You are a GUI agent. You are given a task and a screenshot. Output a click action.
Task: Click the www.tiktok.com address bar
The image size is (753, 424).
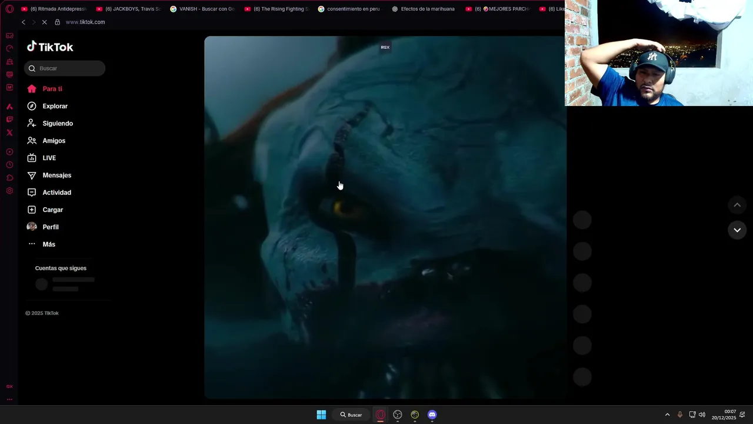85,22
